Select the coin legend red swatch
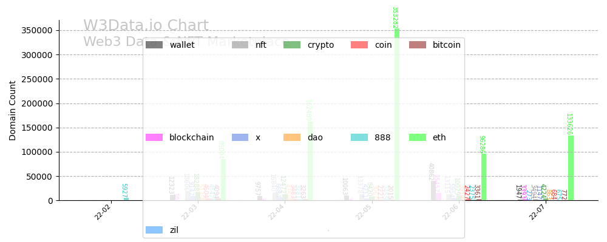 [359, 45]
